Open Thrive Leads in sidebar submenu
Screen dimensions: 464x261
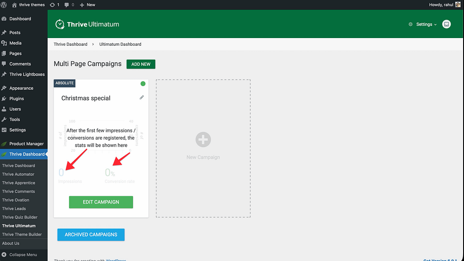(14, 208)
